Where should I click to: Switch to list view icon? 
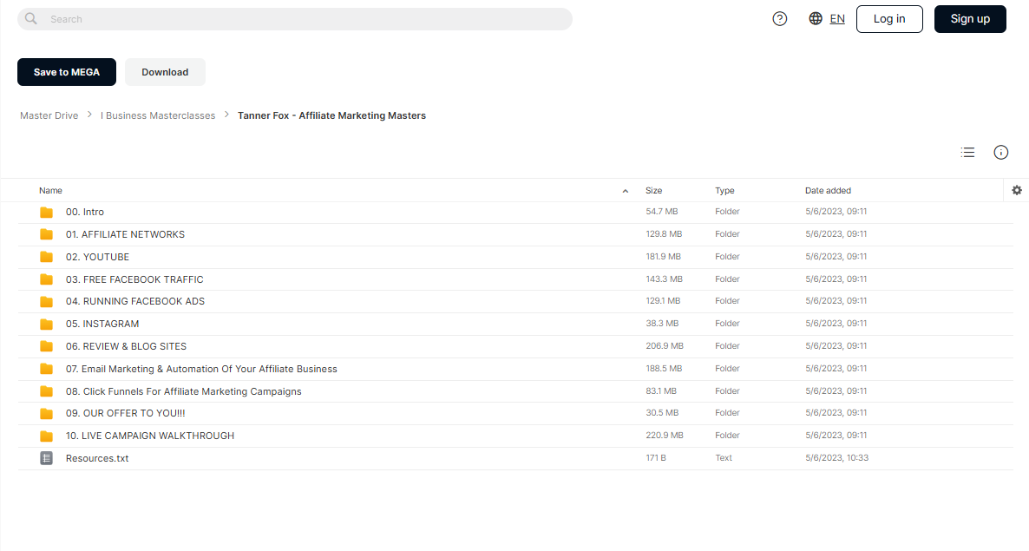[967, 152]
